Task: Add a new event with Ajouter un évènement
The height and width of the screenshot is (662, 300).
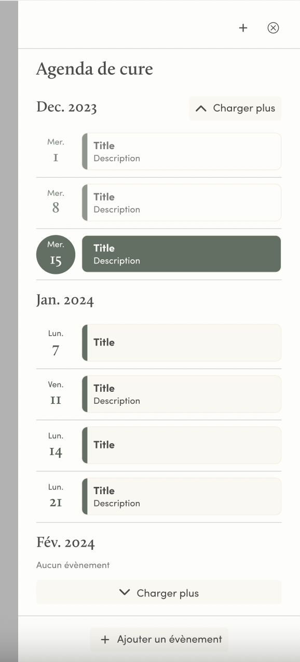Action: pos(159,640)
